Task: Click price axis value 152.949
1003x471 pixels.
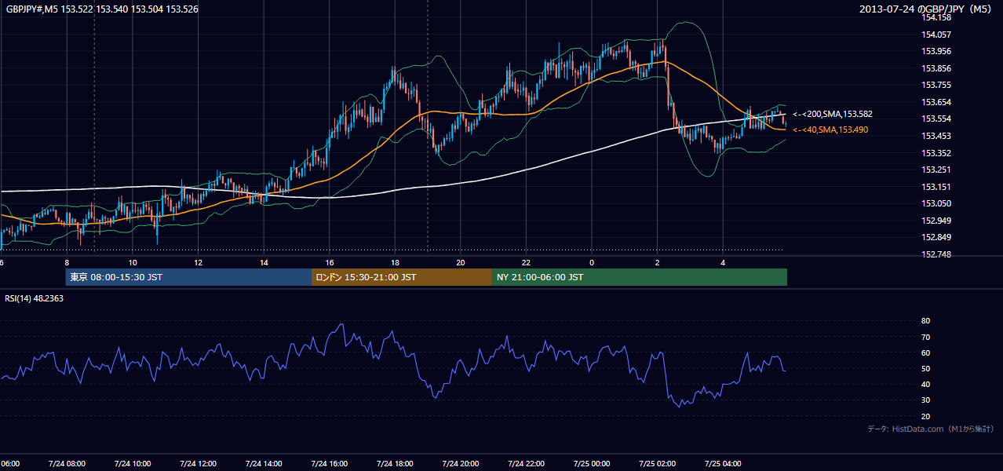Action: [936, 221]
